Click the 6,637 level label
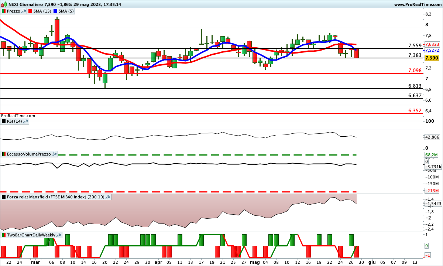This screenshot has width=443, height=266. (x=415, y=95)
